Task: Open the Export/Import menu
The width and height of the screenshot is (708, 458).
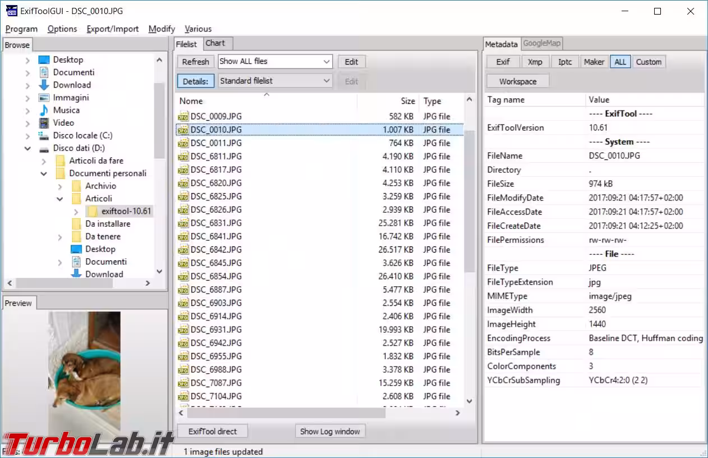Action: click(x=112, y=29)
